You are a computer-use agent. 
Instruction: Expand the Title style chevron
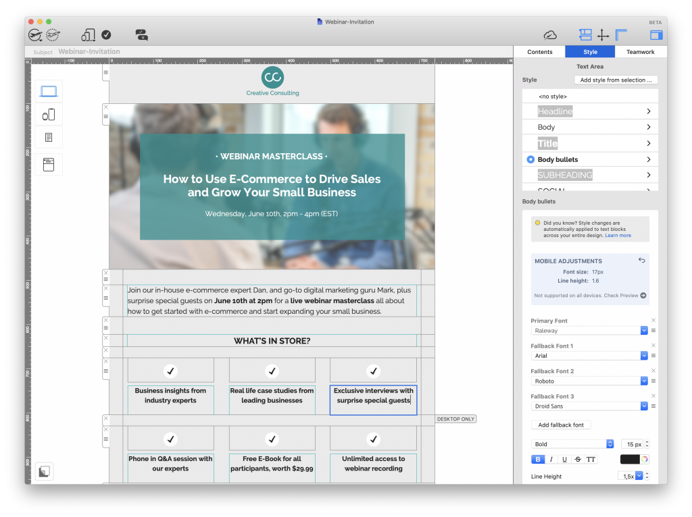point(648,143)
